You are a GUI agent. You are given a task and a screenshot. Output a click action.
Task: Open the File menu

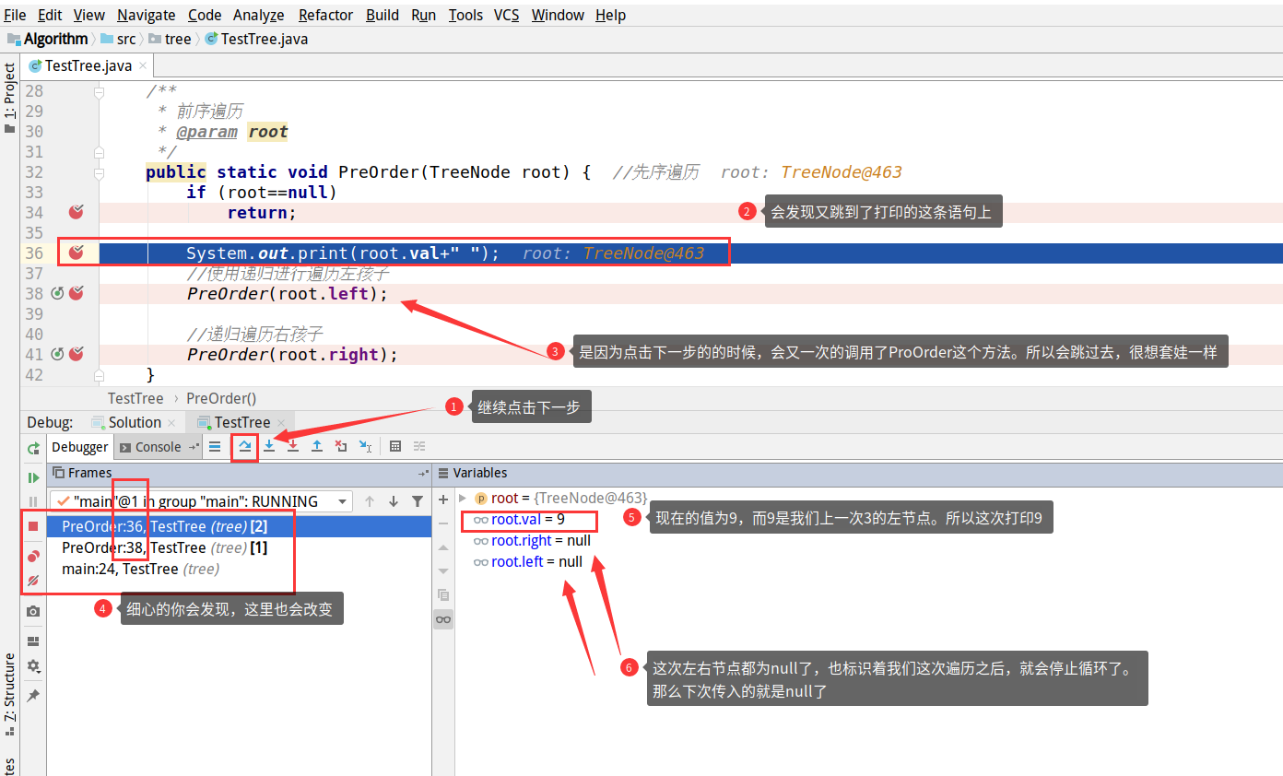tap(15, 15)
